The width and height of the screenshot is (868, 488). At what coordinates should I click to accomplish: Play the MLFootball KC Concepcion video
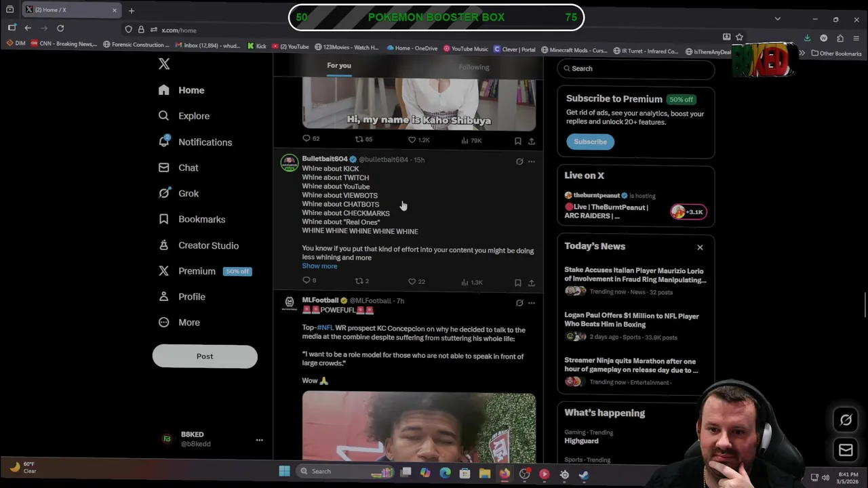point(419,427)
